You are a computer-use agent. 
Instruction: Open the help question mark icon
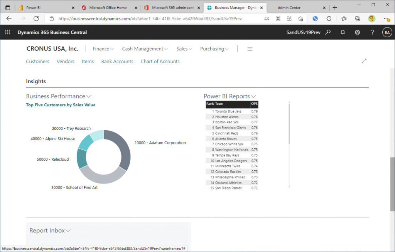tap(372, 32)
